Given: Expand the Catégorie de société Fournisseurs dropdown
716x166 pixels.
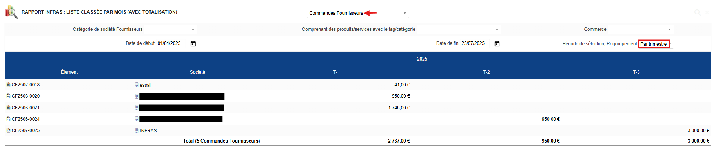Looking at the screenshot, I should coord(170,30).
